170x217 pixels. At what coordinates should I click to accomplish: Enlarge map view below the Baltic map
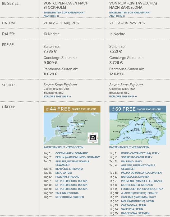coord(63,147)
